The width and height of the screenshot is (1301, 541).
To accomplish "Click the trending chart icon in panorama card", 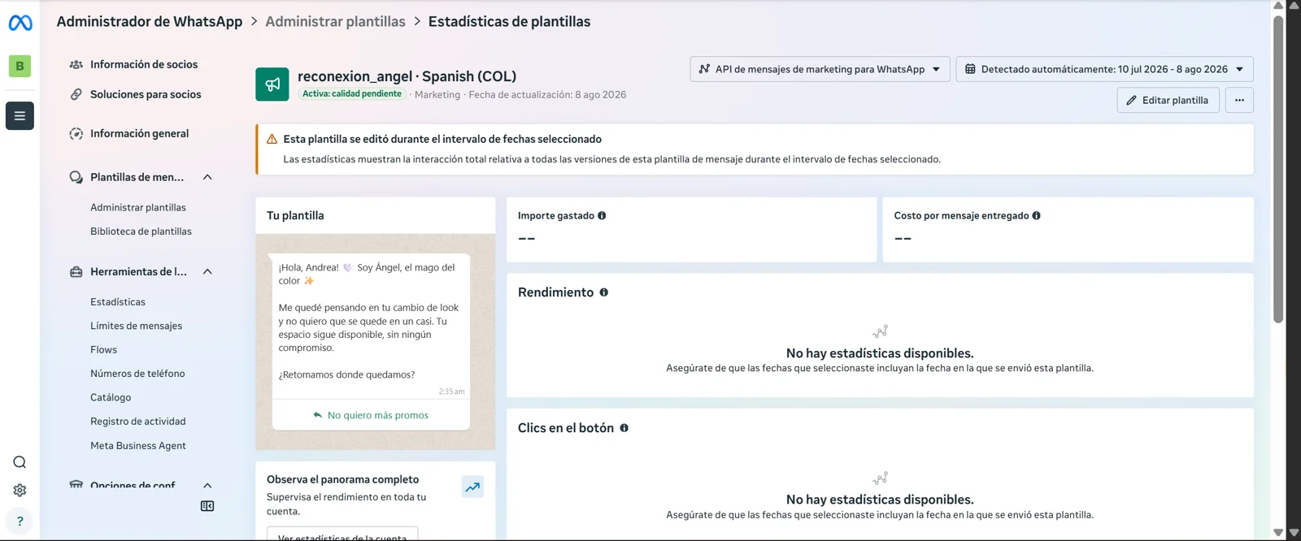I will click(x=472, y=487).
